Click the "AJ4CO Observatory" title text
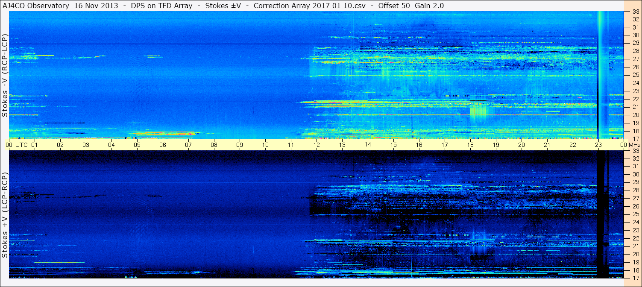Screen dimensions: 642x287 click(36, 6)
